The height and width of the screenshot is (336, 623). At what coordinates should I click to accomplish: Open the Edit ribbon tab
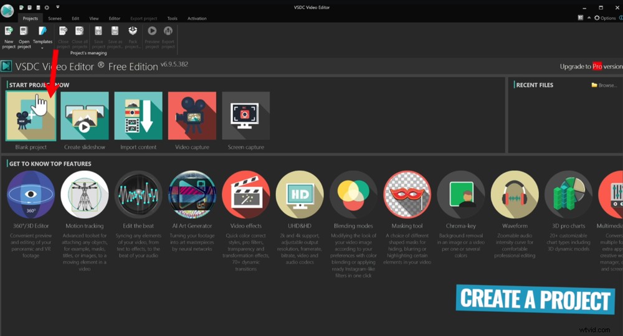click(75, 18)
